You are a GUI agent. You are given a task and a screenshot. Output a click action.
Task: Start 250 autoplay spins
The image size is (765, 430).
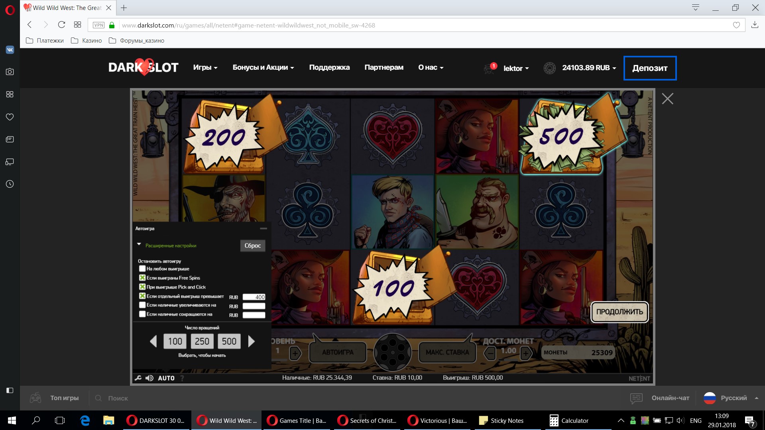click(x=202, y=342)
